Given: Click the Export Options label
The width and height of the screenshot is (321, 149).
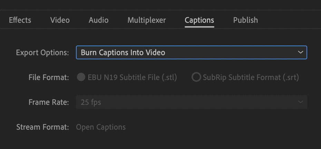Looking at the screenshot, I should 42,53.
